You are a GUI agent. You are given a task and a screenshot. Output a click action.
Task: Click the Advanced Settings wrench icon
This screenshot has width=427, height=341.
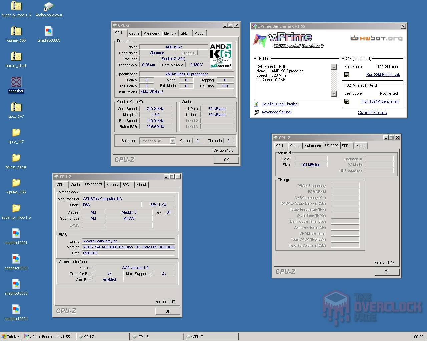(x=256, y=112)
